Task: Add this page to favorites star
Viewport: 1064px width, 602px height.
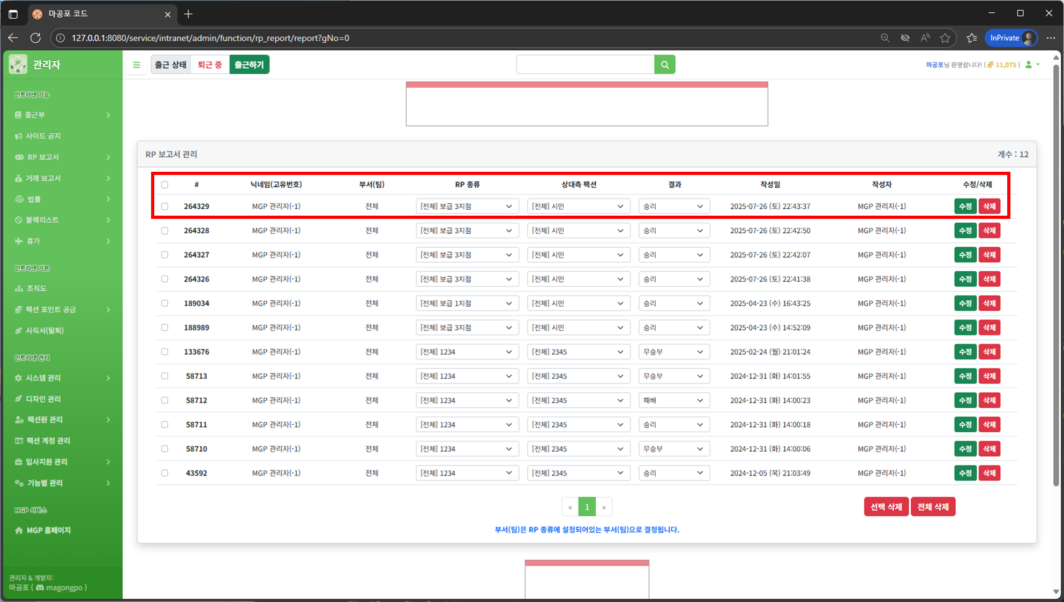Action: (x=945, y=38)
